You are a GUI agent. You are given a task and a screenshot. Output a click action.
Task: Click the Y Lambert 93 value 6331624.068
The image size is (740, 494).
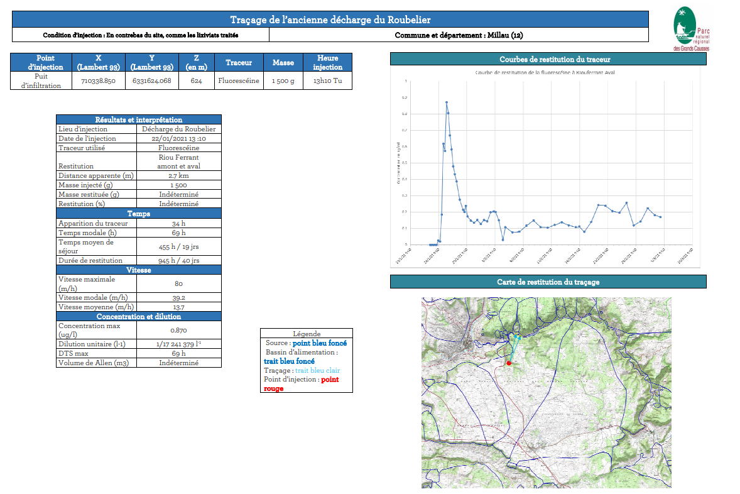coord(151,81)
